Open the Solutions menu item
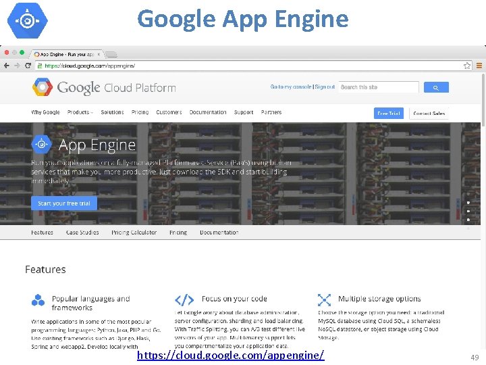The width and height of the screenshot is (486, 365). pos(112,112)
